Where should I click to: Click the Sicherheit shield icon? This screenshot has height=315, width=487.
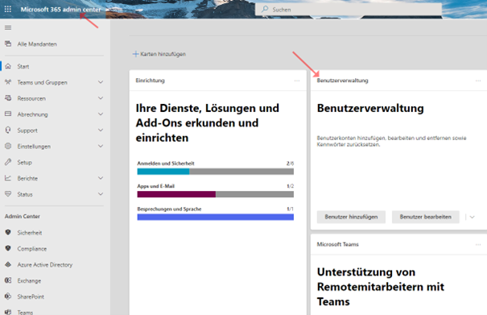[x=8, y=232]
